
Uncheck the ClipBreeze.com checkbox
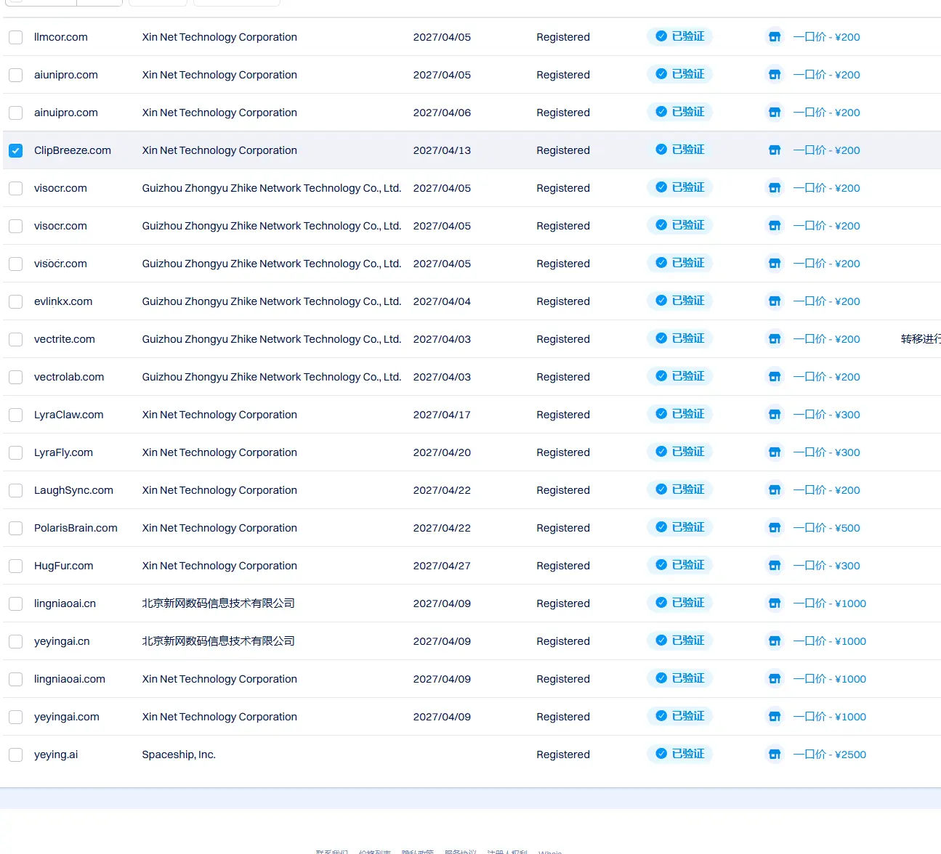15,150
